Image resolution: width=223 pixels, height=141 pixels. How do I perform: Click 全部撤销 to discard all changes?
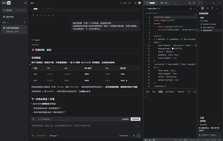point(125,119)
